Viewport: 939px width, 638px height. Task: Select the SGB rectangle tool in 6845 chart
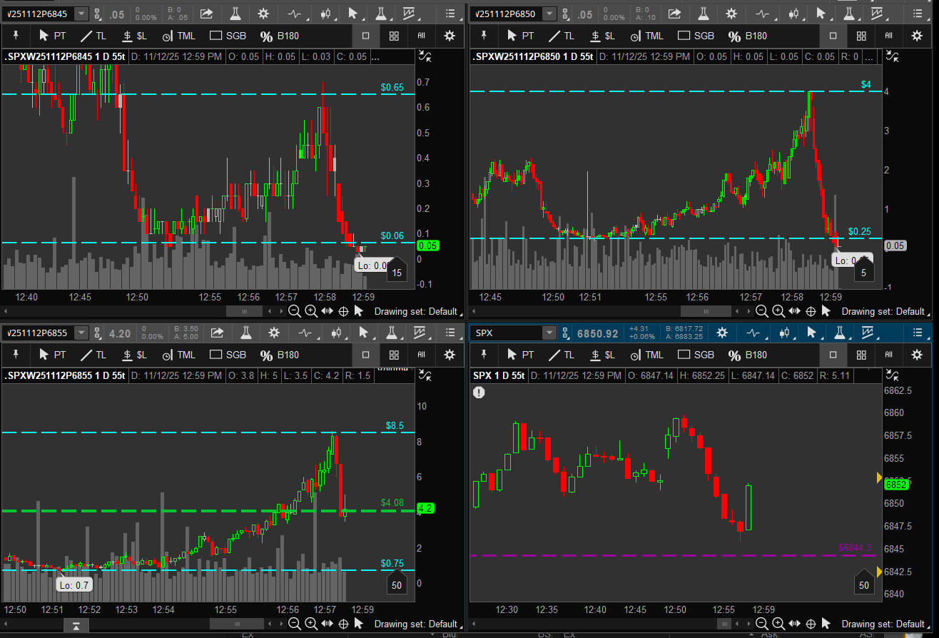[228, 36]
